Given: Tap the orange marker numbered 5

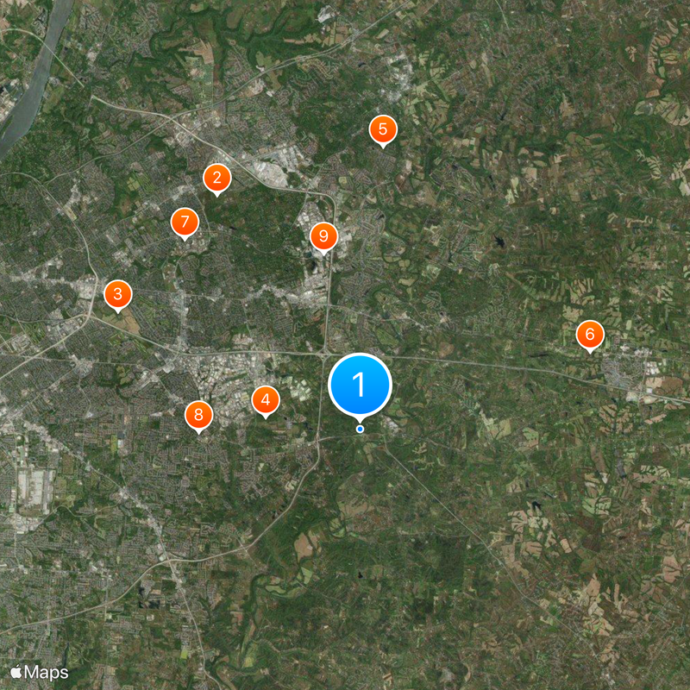Looking at the screenshot, I should pos(383,130).
